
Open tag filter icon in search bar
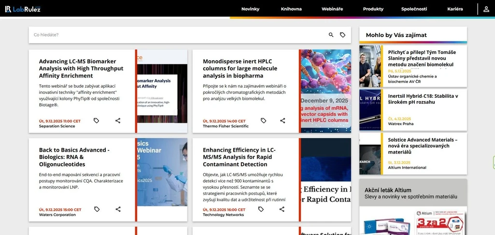(342, 35)
